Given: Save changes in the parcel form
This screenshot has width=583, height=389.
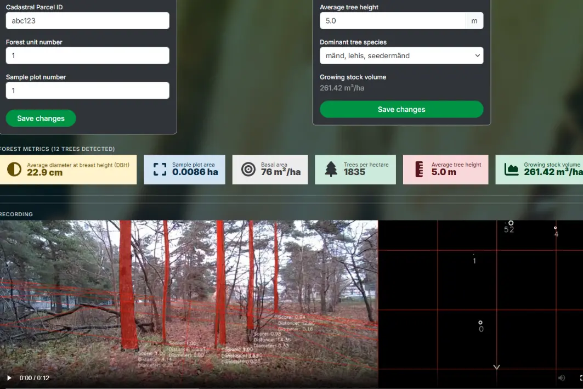Looking at the screenshot, I should coord(41,119).
